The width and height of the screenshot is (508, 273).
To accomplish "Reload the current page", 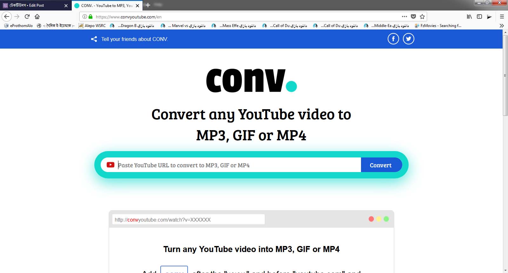I will pyautogui.click(x=27, y=17).
